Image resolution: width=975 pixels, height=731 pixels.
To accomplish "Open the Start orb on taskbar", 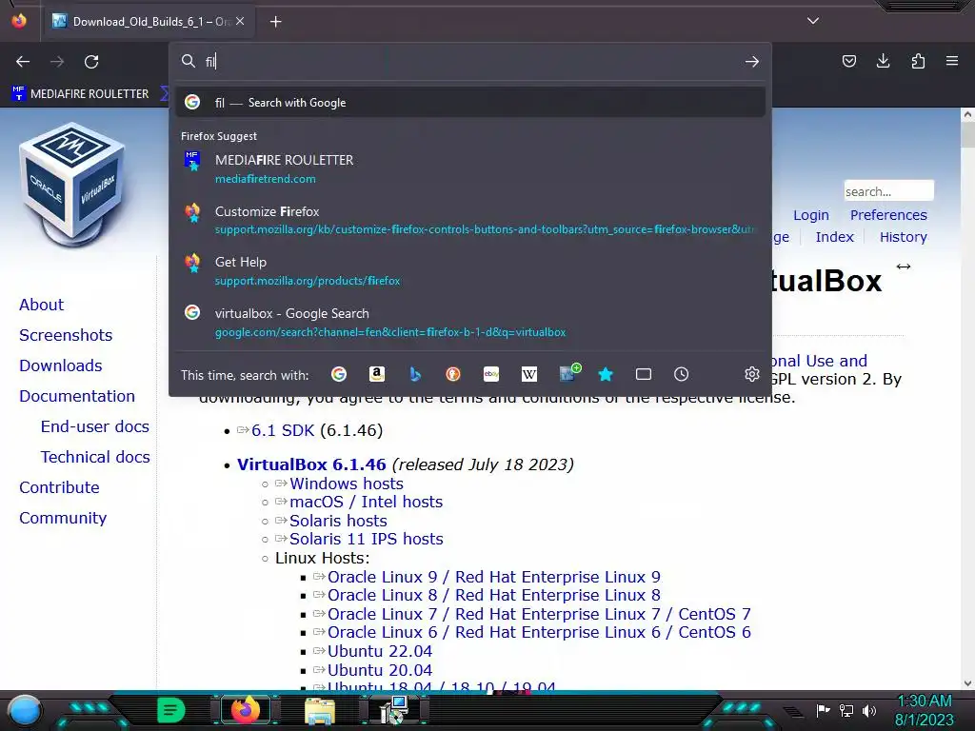I will tap(24, 711).
